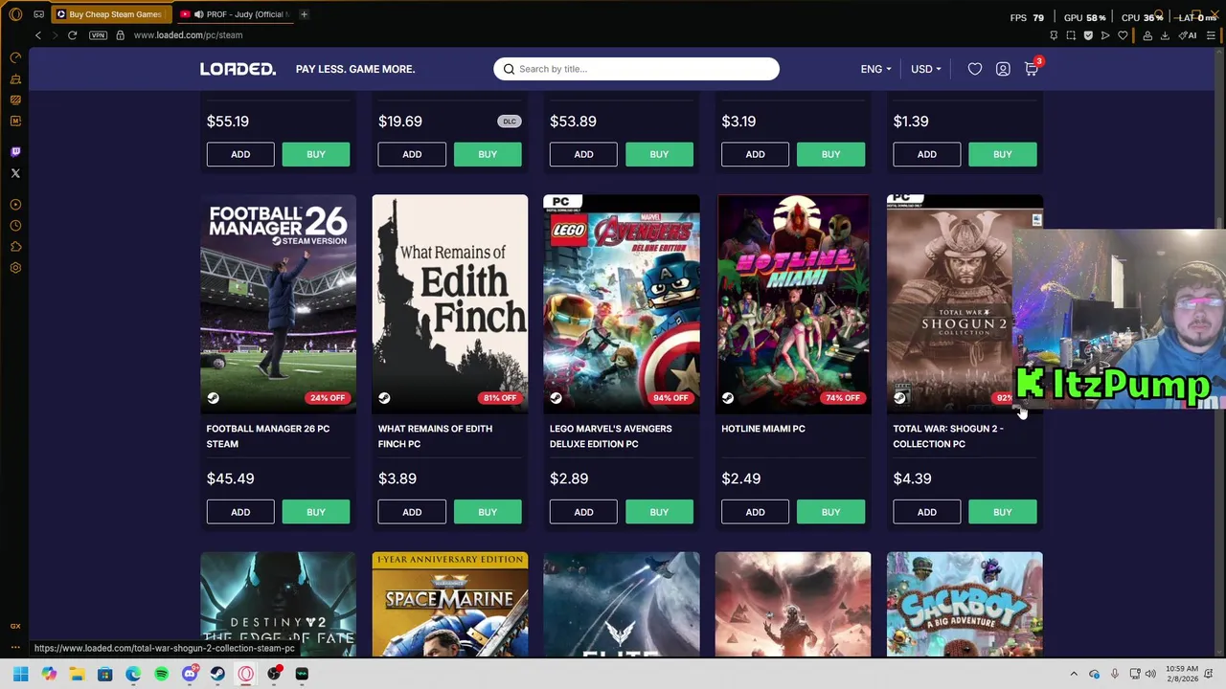Open the shopping cart icon
Image resolution: width=1226 pixels, height=689 pixels.
[1031, 69]
